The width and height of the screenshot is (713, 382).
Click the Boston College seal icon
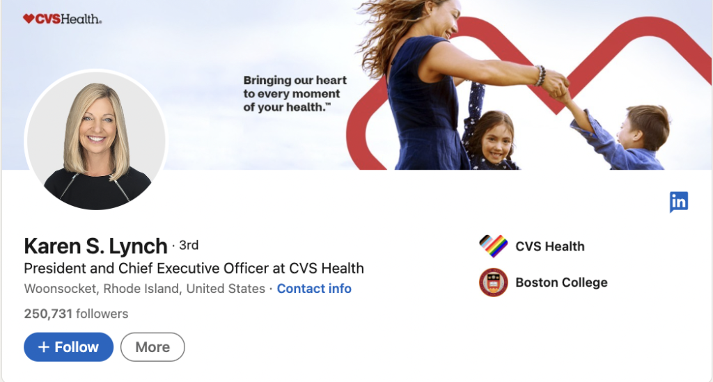(x=494, y=282)
